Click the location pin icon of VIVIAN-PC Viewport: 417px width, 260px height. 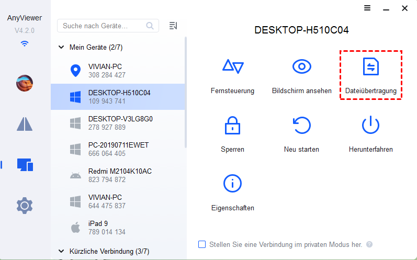coord(75,71)
